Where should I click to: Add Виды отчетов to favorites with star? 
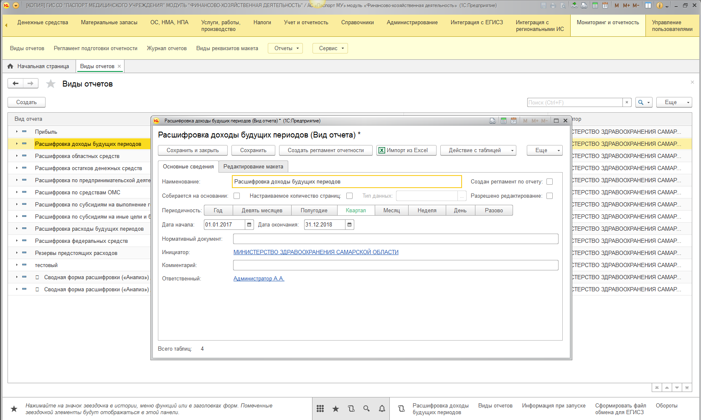point(51,84)
